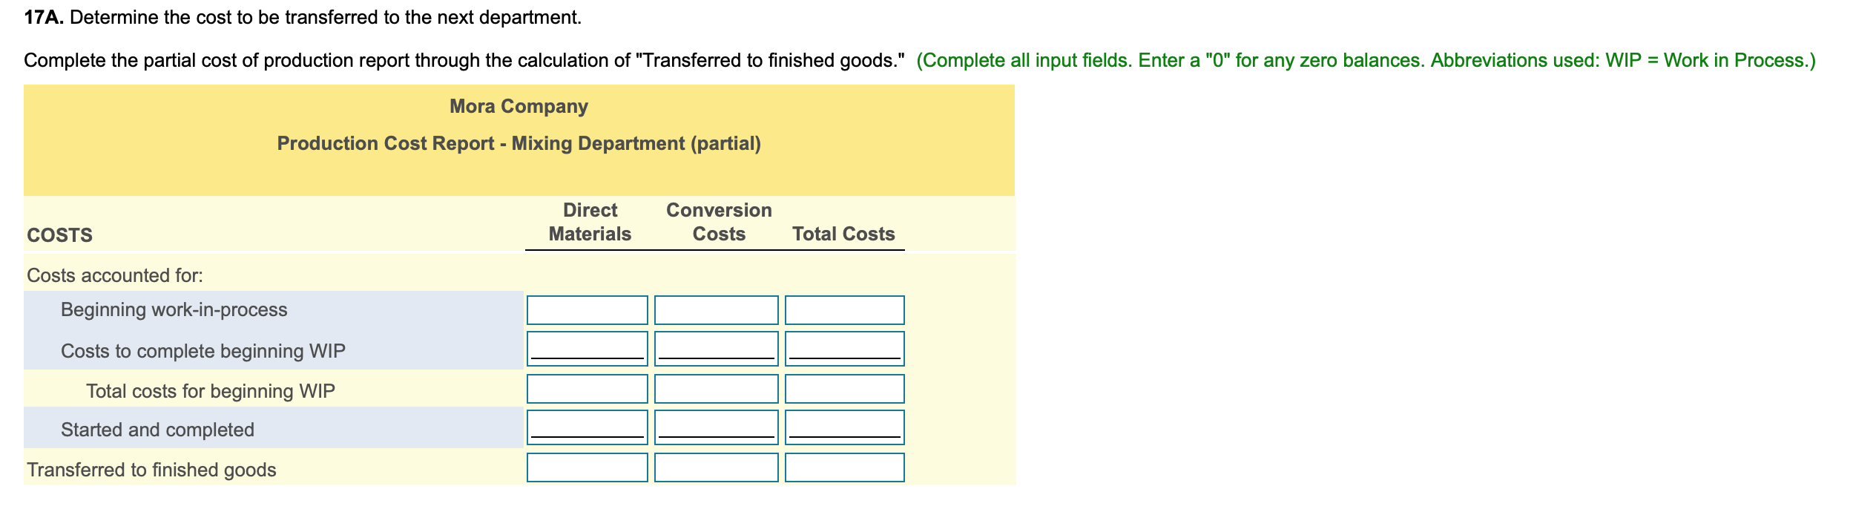Viewport: 1853px width, 512px height.
Task: Click the COSTS section header label
Action: tap(59, 234)
